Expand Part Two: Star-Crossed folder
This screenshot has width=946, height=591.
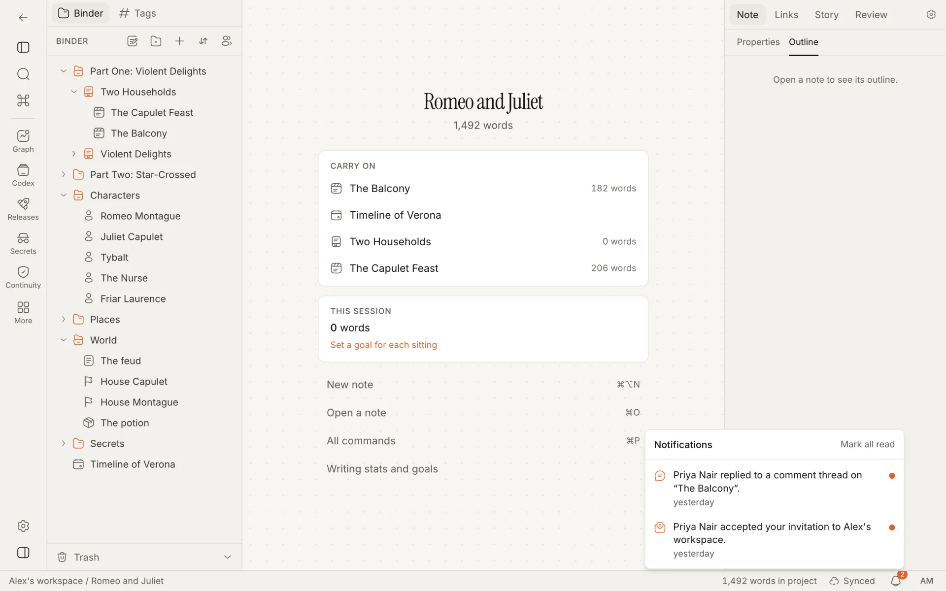coord(64,174)
